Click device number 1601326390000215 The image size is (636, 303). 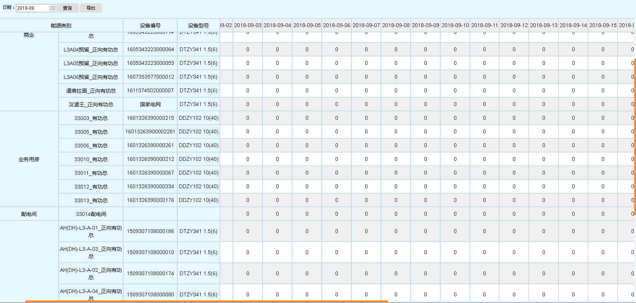pos(150,118)
